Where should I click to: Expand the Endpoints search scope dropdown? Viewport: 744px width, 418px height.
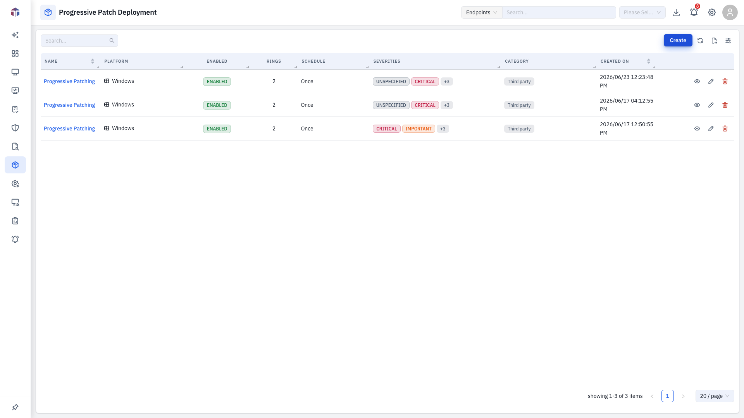click(482, 12)
